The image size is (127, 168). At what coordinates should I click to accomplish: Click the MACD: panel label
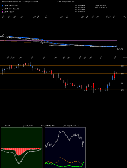click(8, 126)
